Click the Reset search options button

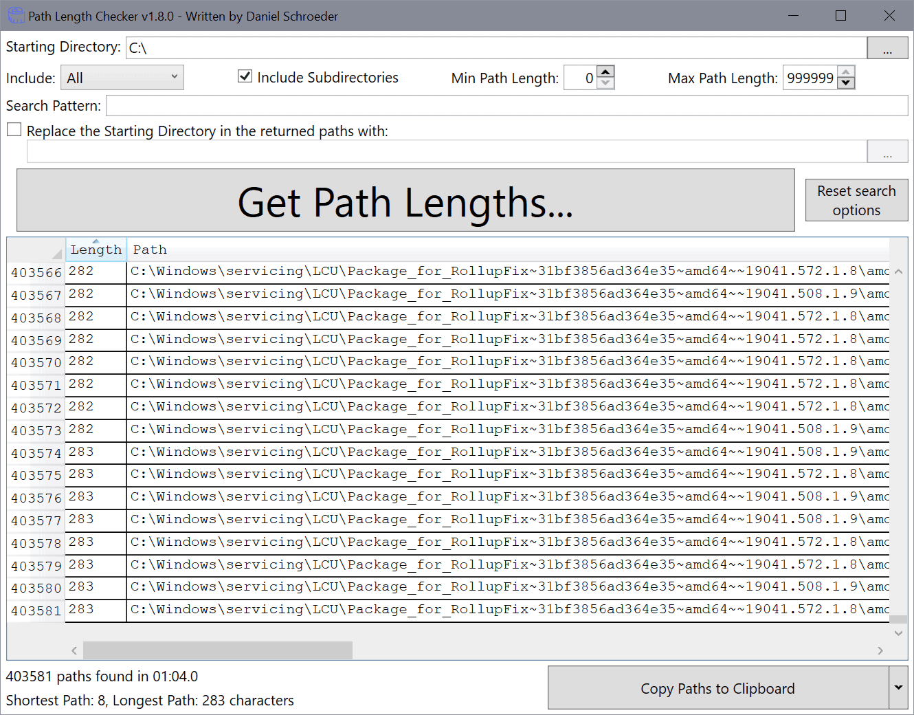[x=856, y=200]
